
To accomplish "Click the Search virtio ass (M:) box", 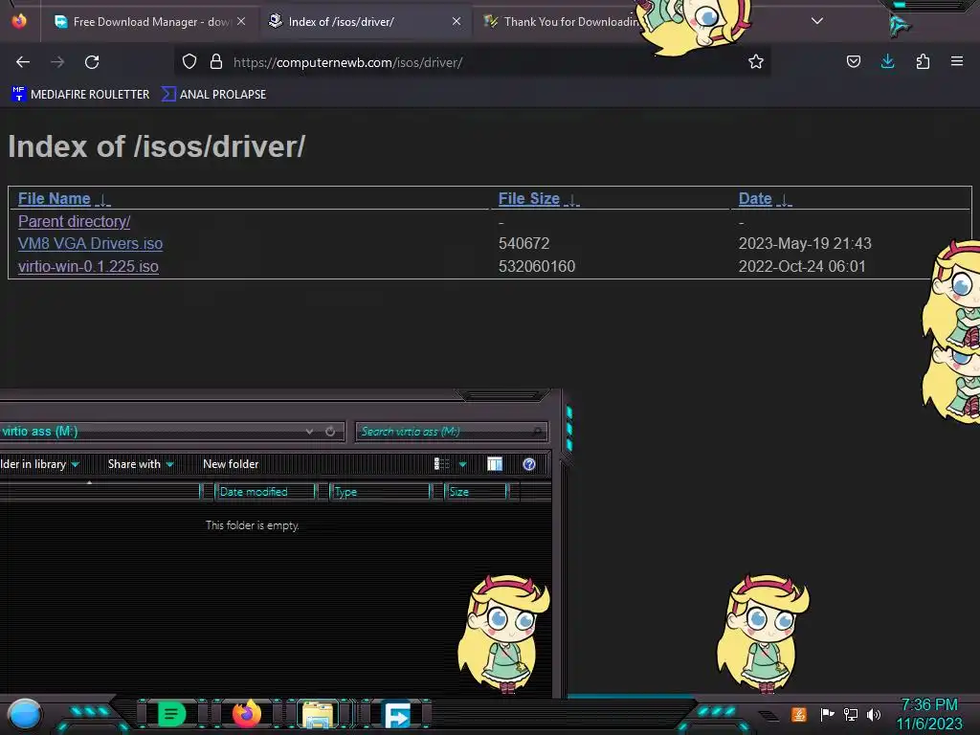I will (452, 432).
